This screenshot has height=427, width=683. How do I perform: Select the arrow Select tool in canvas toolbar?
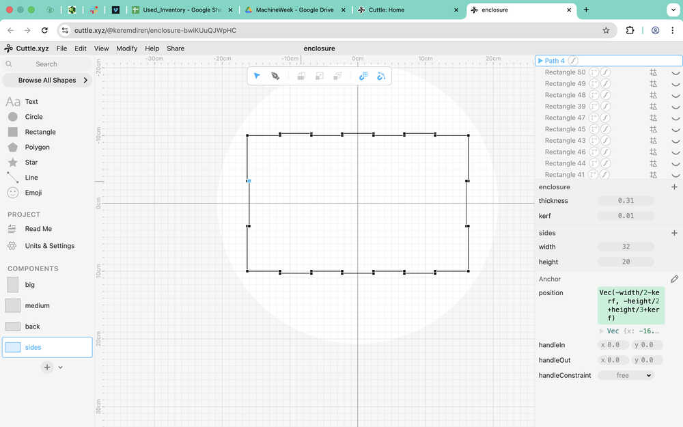coord(257,76)
